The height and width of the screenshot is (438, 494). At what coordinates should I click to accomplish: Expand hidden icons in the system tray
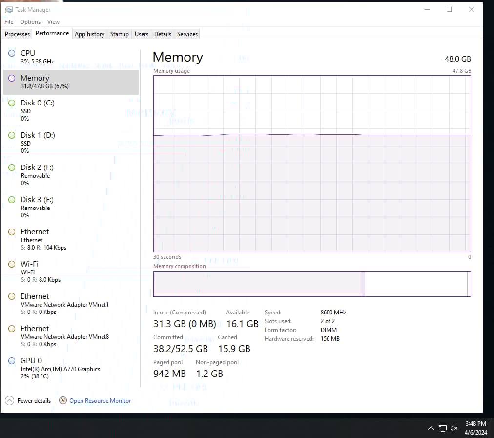point(431,428)
